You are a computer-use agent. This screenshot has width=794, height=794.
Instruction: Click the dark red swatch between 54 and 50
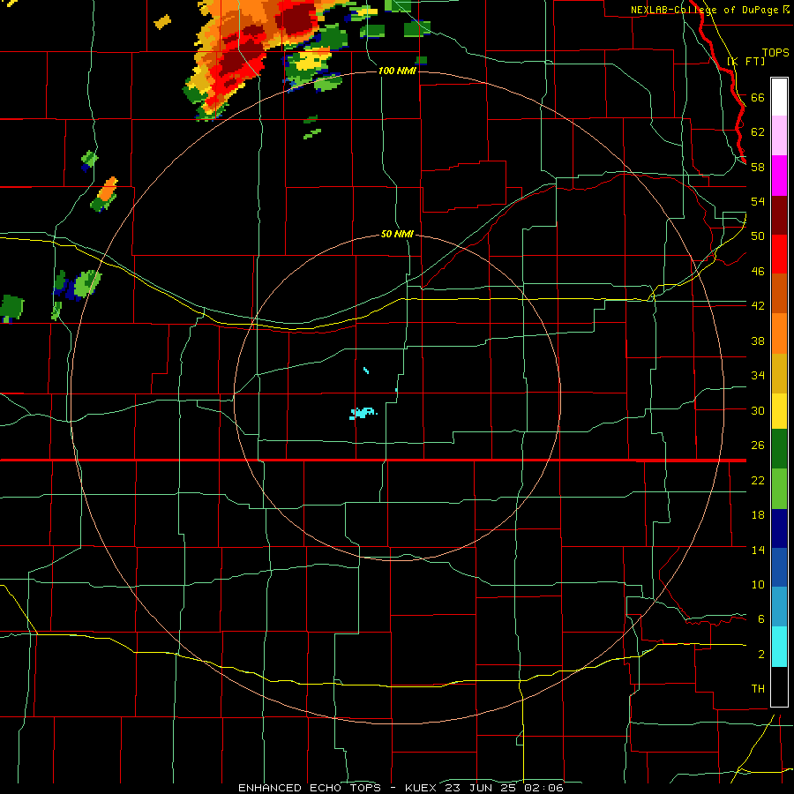779,215
